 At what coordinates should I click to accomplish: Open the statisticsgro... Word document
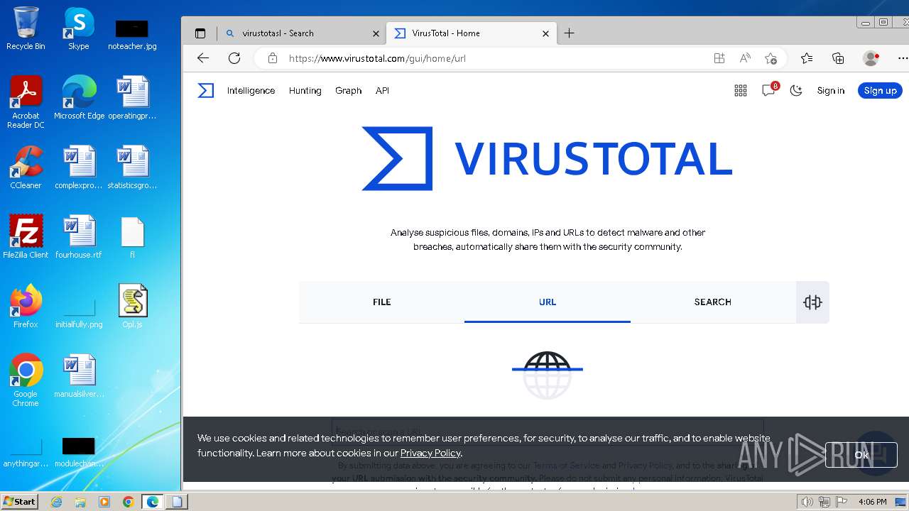click(132, 167)
